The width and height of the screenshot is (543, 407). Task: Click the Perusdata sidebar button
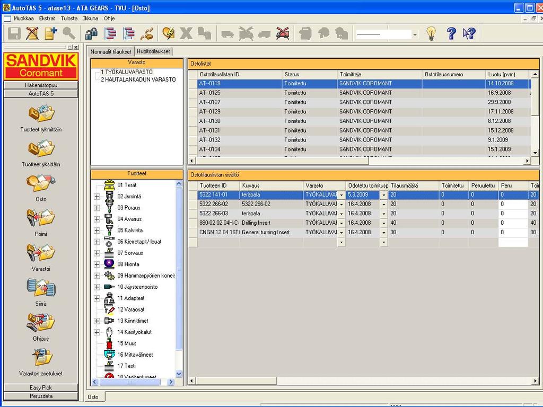pos(41,396)
